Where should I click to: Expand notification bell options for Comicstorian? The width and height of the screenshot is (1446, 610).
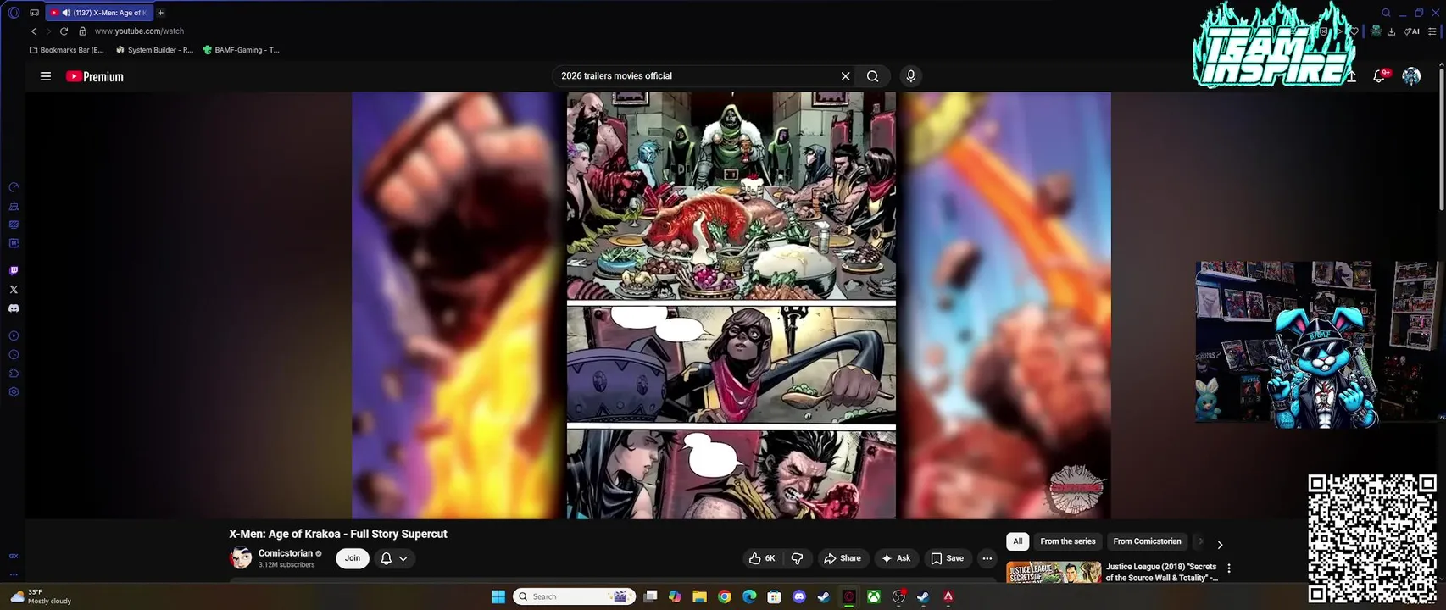click(394, 558)
